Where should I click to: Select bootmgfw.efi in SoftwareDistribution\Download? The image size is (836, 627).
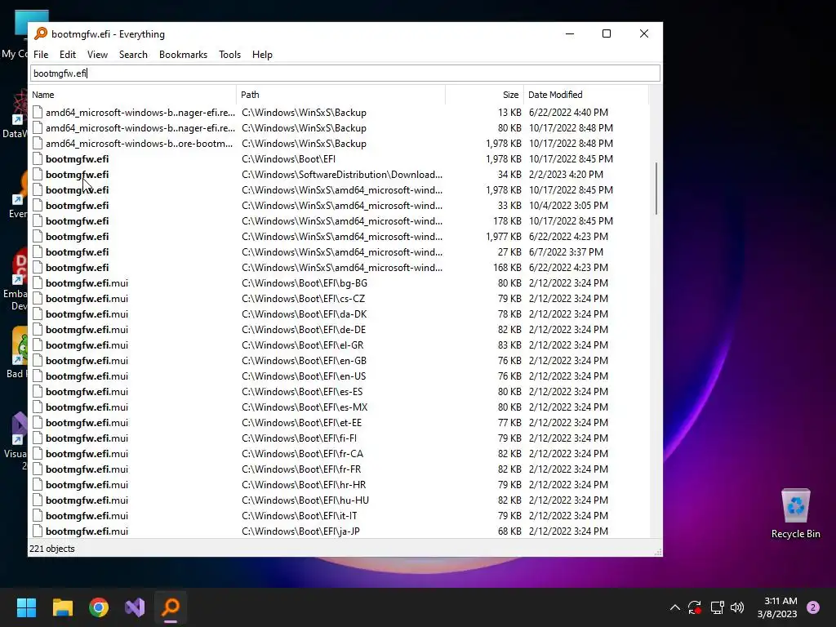[x=77, y=175]
